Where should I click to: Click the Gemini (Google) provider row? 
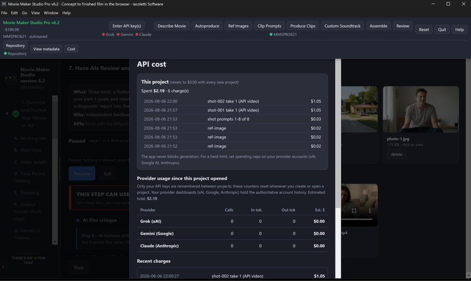(x=232, y=234)
